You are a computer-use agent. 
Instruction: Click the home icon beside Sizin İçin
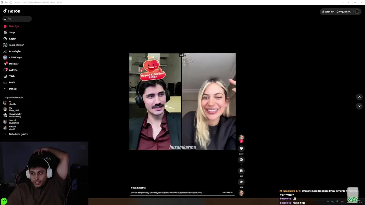pyautogui.click(x=5, y=26)
